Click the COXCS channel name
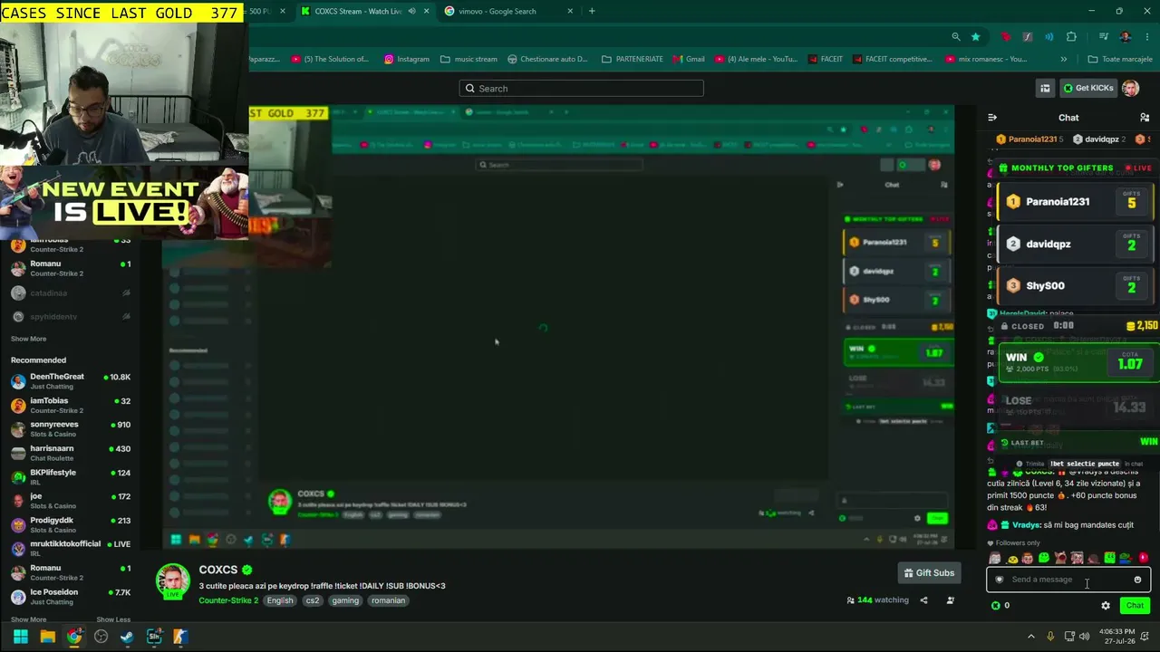Viewport: 1160px width, 652px height. click(x=217, y=570)
